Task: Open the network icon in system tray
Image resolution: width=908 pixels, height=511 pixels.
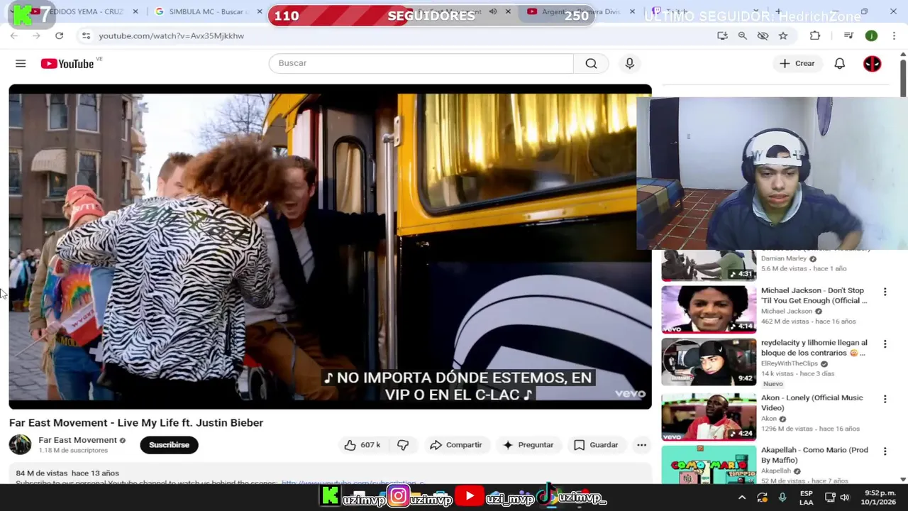Action: (829, 498)
